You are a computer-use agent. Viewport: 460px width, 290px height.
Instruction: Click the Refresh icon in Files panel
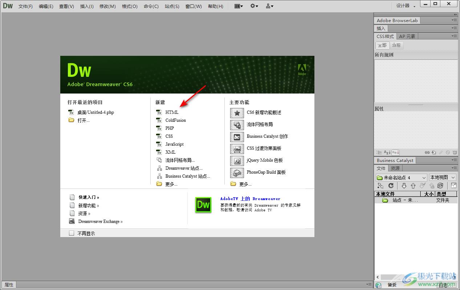pos(391,186)
